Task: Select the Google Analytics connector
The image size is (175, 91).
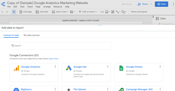Action: point(34,72)
